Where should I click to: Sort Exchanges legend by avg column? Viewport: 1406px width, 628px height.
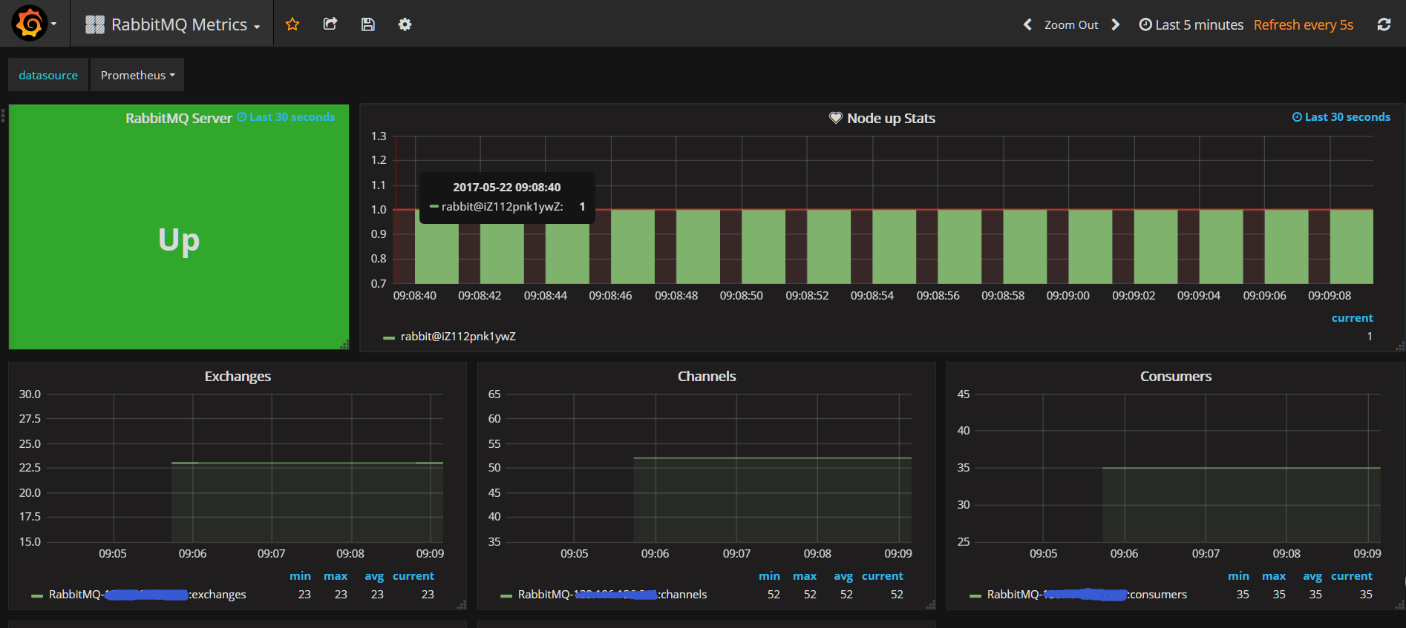pyautogui.click(x=374, y=576)
